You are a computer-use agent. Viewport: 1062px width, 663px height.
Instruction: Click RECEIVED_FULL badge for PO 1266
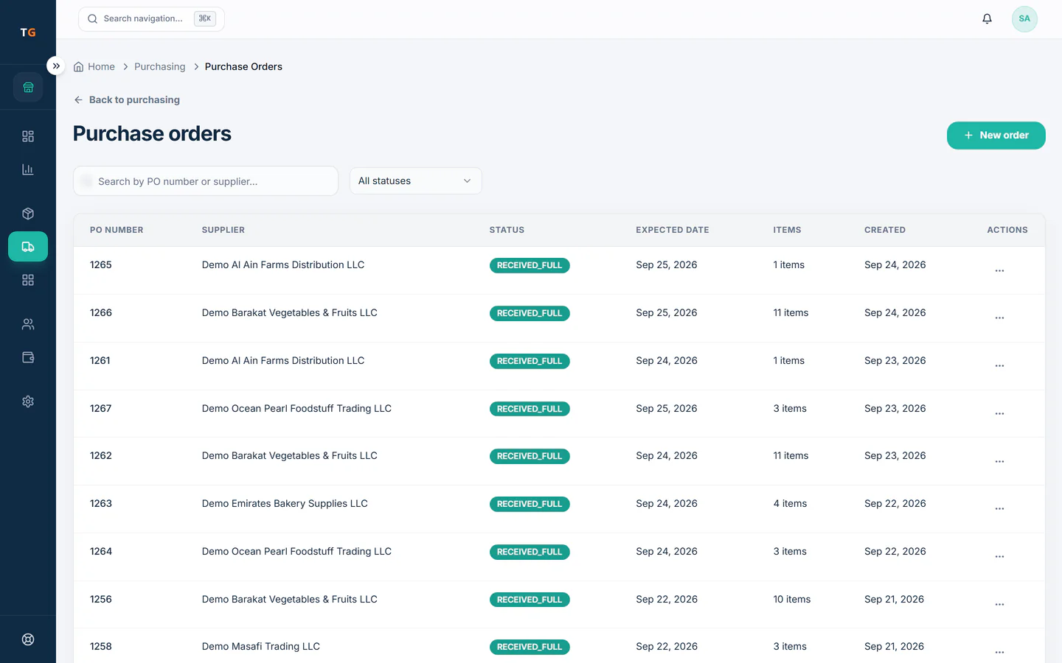pos(530,313)
